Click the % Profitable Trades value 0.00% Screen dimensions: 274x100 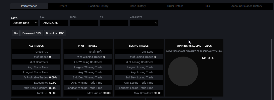coord(53,77)
